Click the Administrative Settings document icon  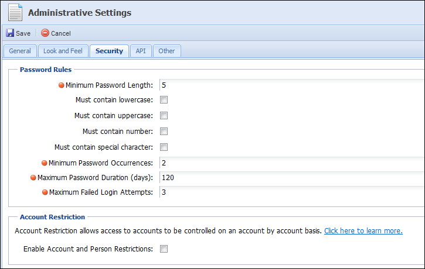[x=15, y=12]
